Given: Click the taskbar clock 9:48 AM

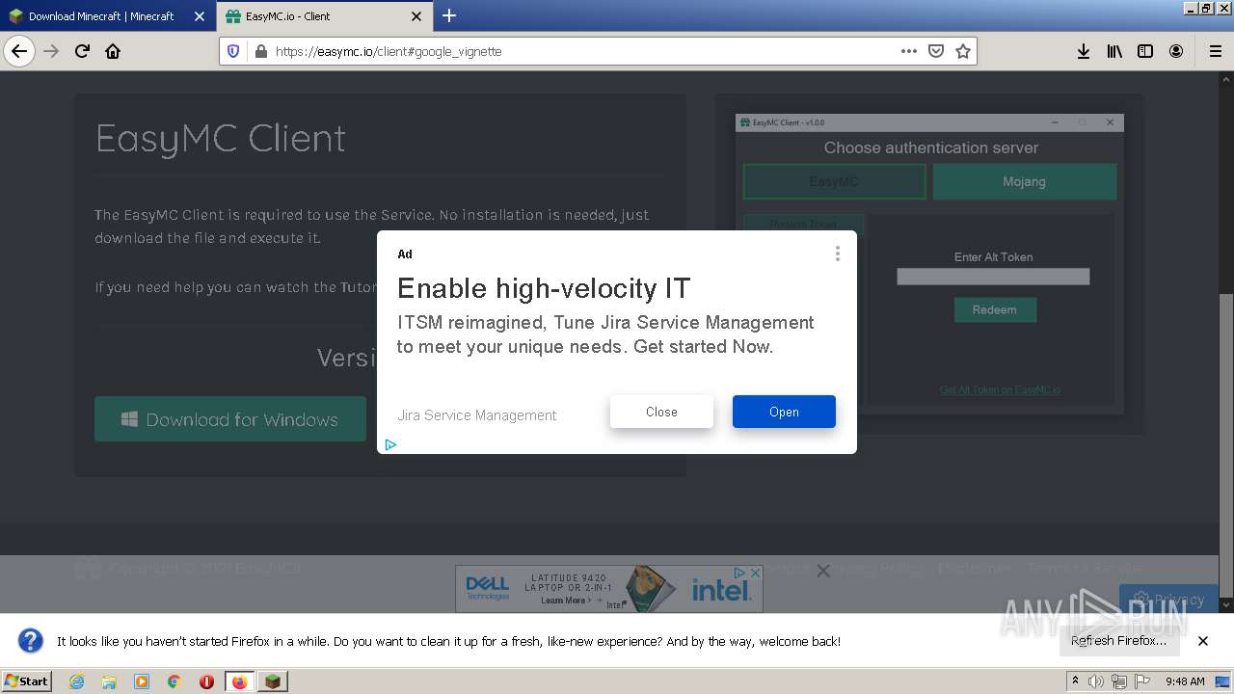Looking at the screenshot, I should tap(1185, 681).
